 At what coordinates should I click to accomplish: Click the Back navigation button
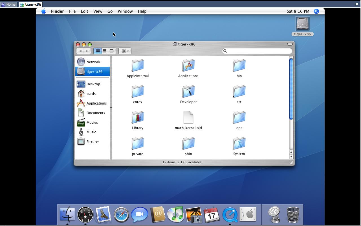80,51
